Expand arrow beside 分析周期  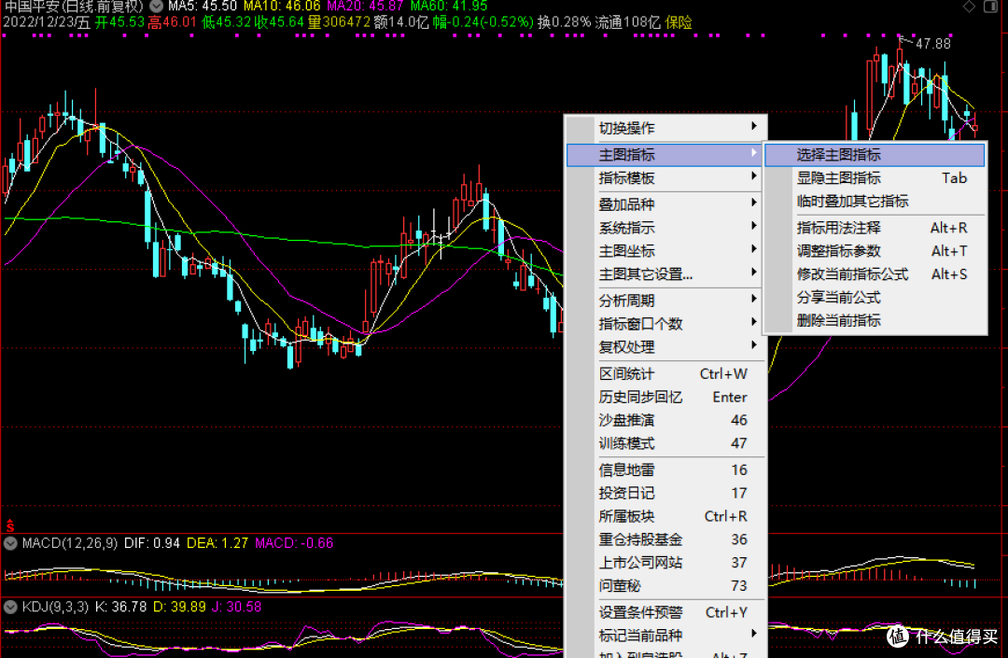[x=754, y=298]
